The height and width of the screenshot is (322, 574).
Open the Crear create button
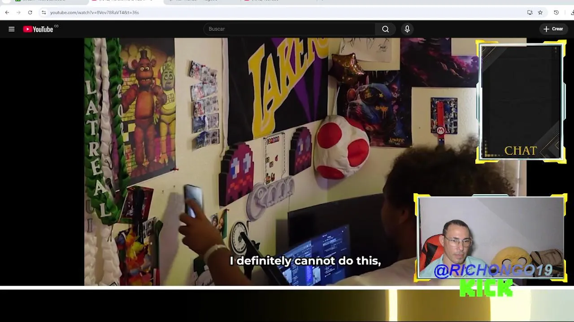tap(553, 29)
